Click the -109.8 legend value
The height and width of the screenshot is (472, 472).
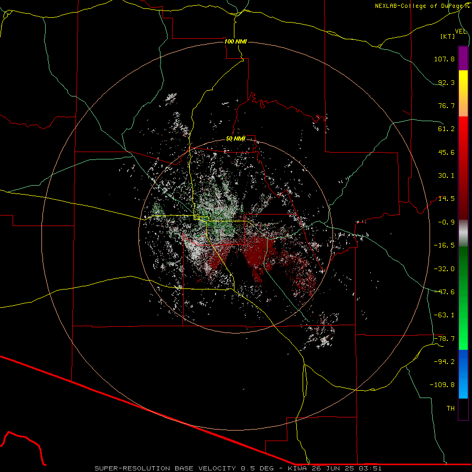442,385
